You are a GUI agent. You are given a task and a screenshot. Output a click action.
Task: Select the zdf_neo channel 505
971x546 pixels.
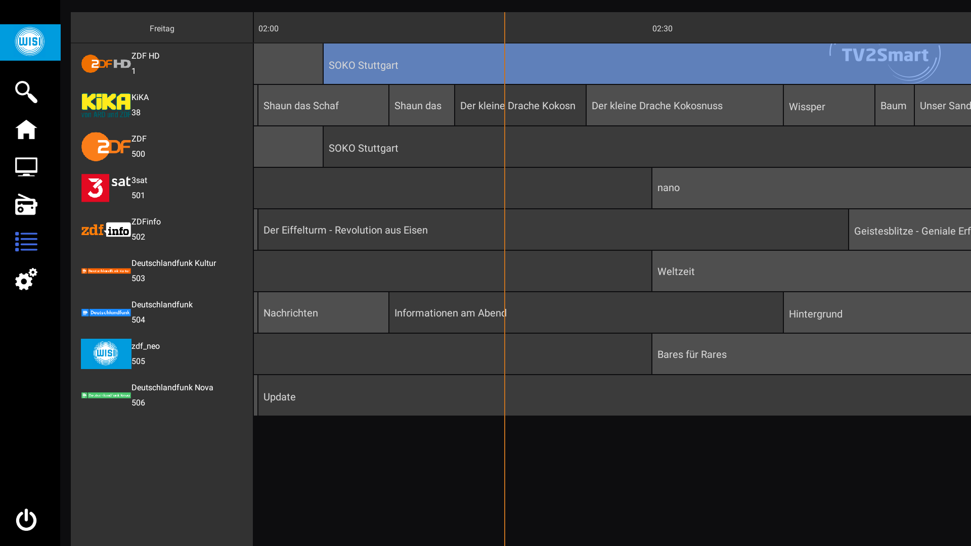(x=162, y=354)
